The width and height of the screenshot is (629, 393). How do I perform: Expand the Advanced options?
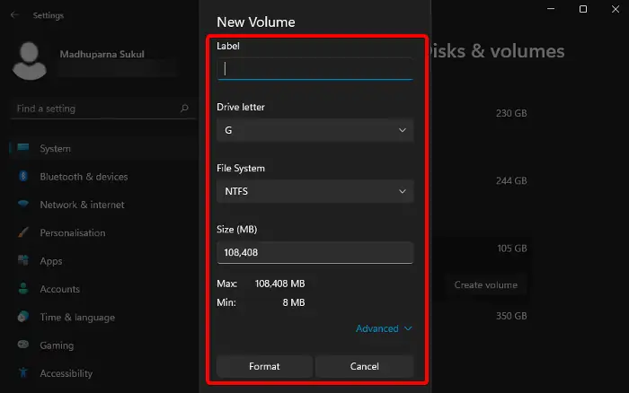click(384, 328)
